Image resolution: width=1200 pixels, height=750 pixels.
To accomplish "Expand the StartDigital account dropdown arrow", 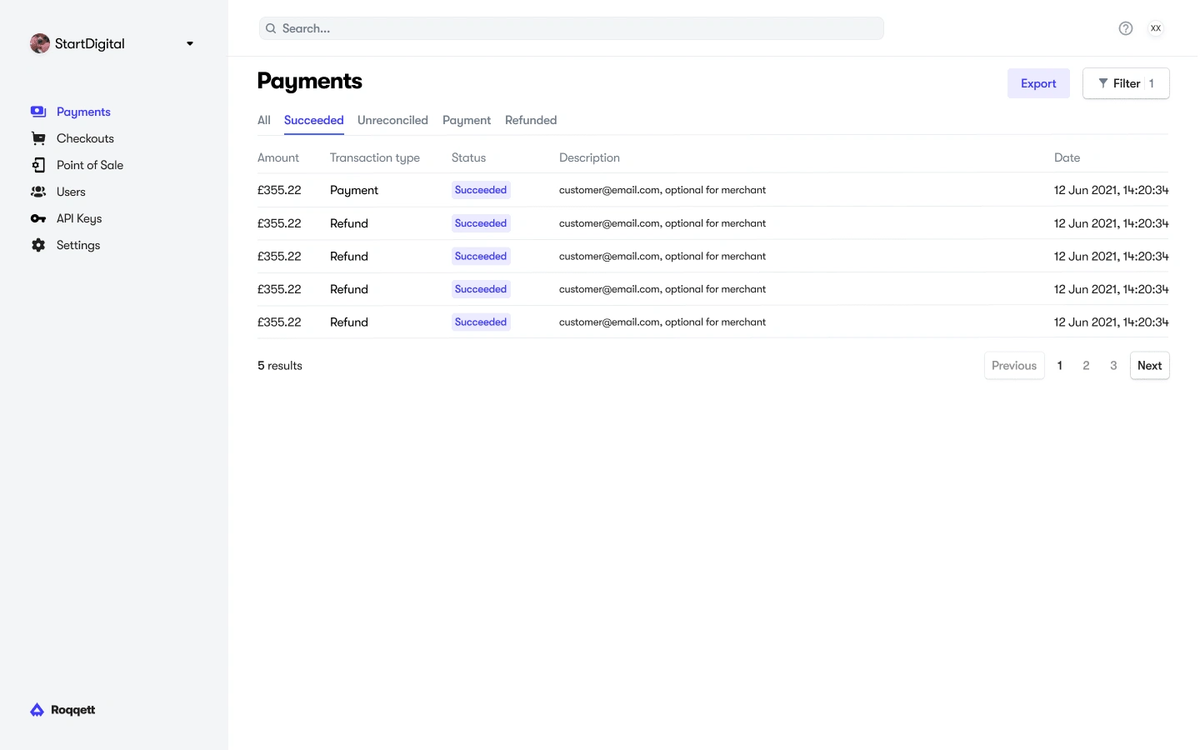I will (x=190, y=43).
